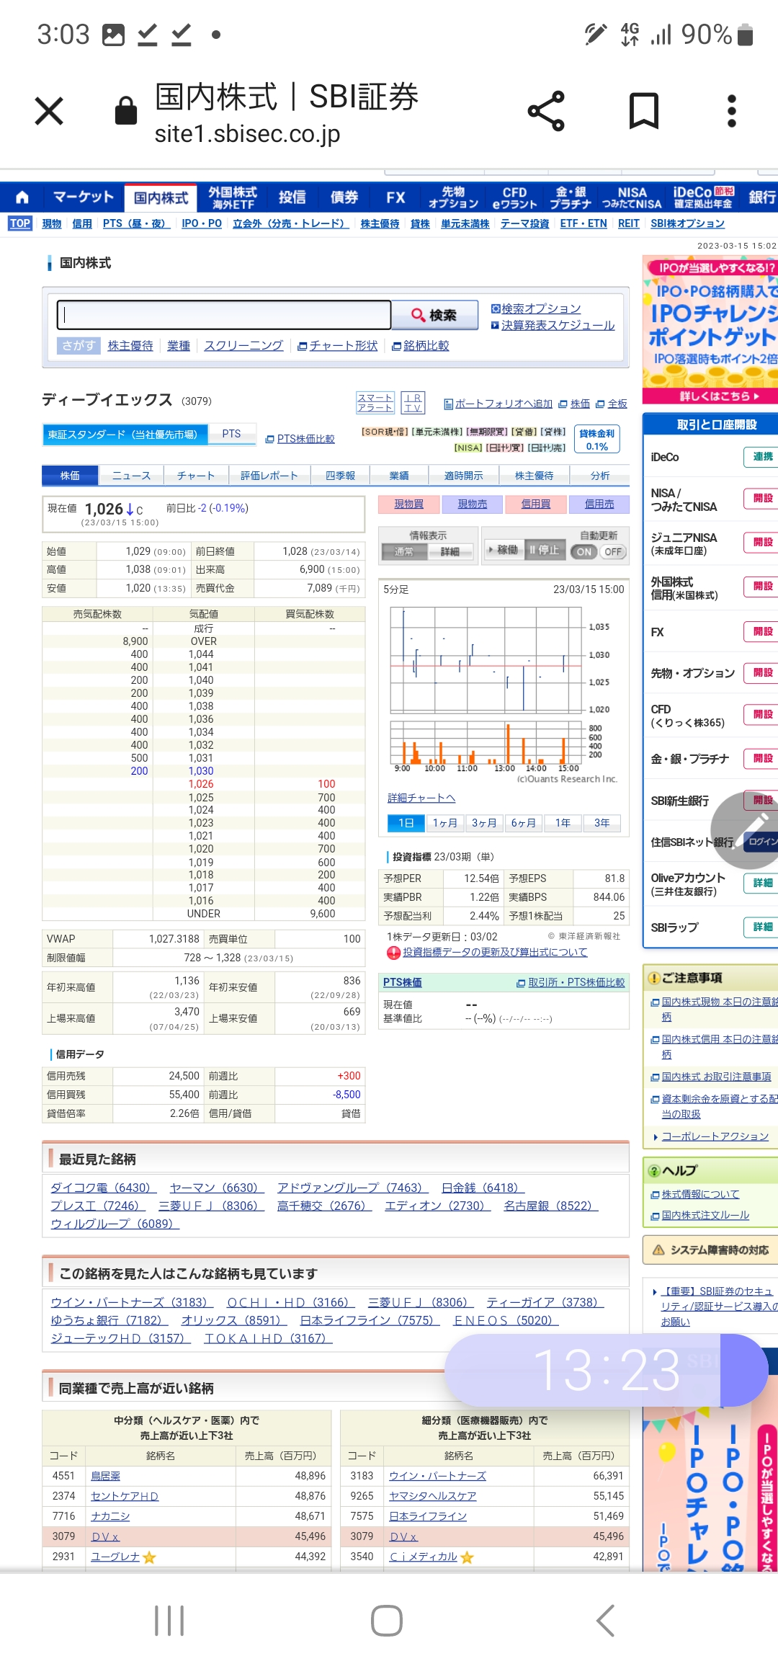778x1669 pixels.
Task: Select the 外国株式 海外ETF menu tab
Action: point(233,197)
